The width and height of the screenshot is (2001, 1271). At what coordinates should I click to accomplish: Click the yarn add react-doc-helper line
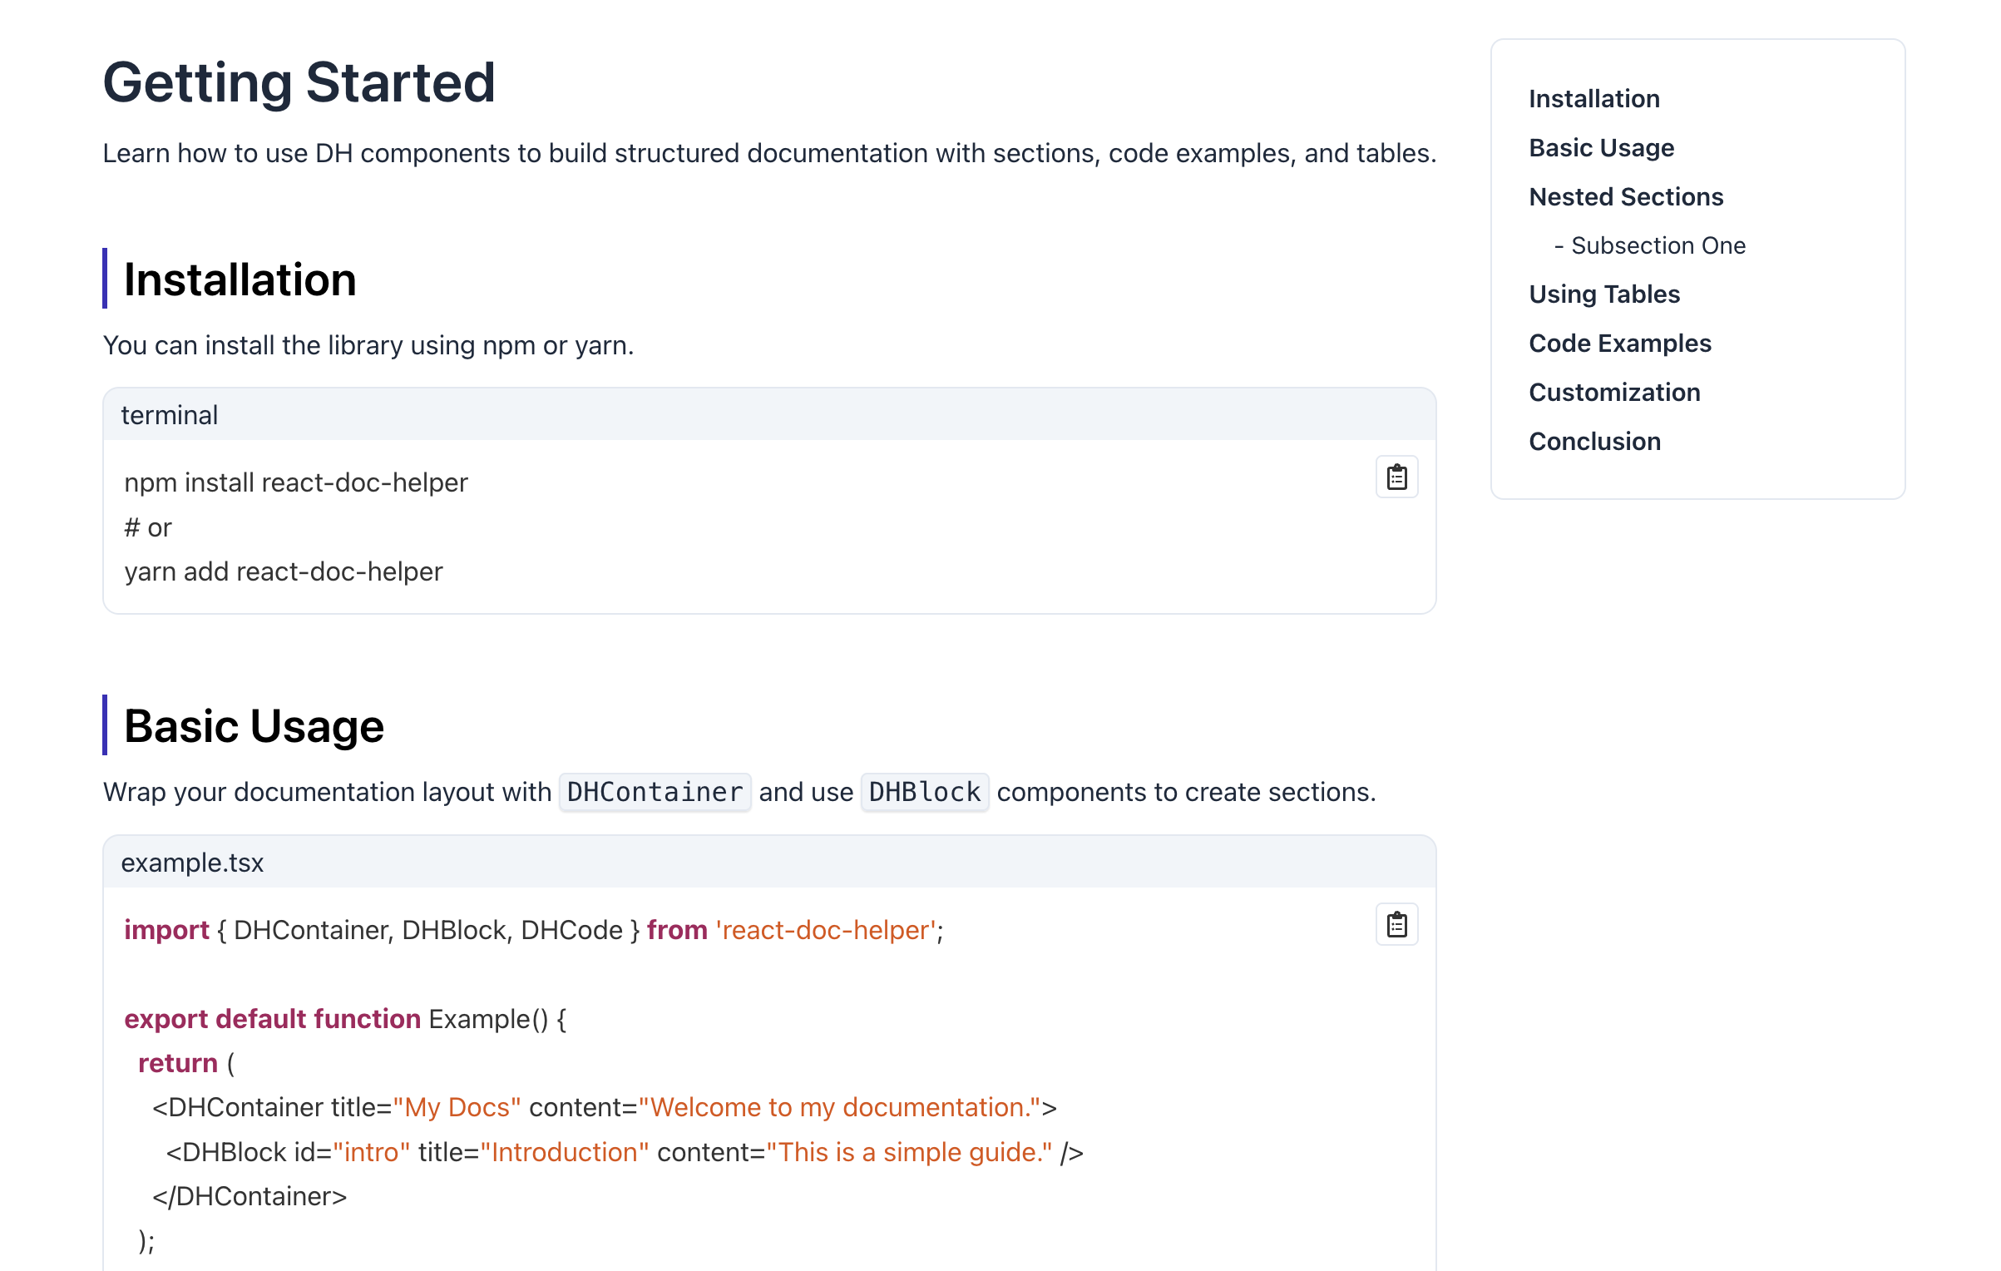pos(284,572)
